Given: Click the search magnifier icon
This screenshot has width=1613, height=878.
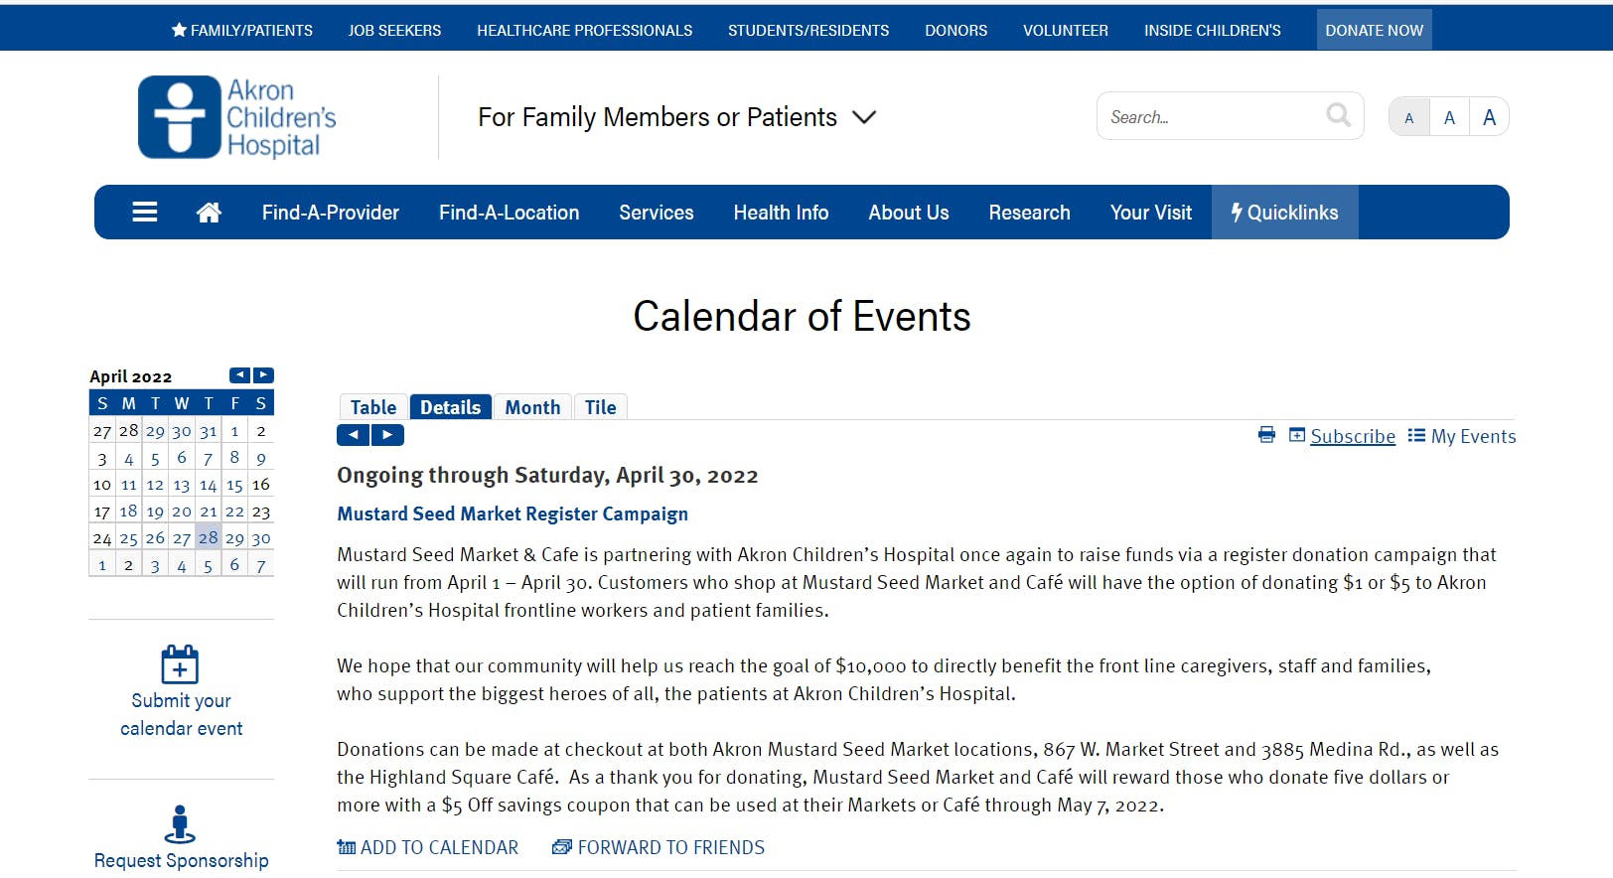Looking at the screenshot, I should tap(1338, 115).
